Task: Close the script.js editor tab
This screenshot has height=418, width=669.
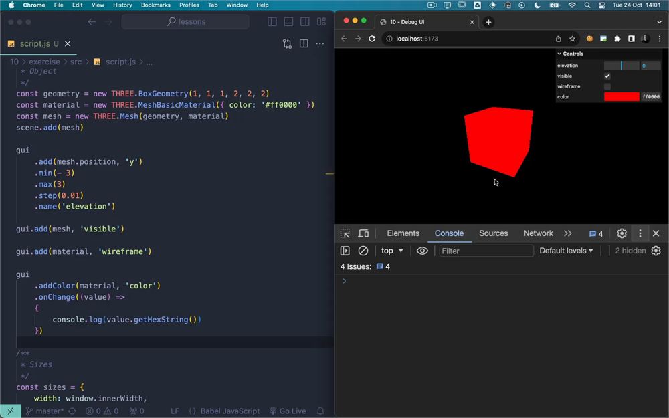Action: pos(68,44)
